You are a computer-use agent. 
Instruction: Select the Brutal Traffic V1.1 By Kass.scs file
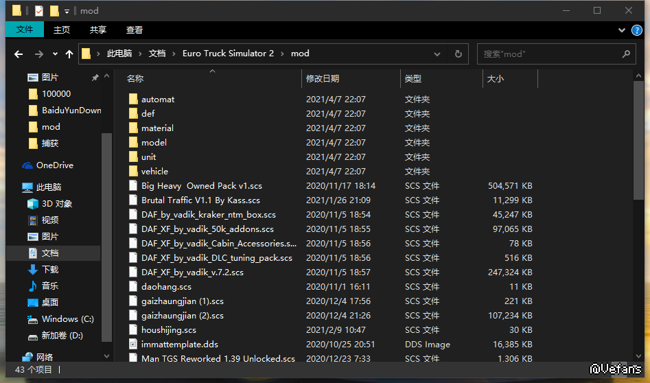point(200,200)
